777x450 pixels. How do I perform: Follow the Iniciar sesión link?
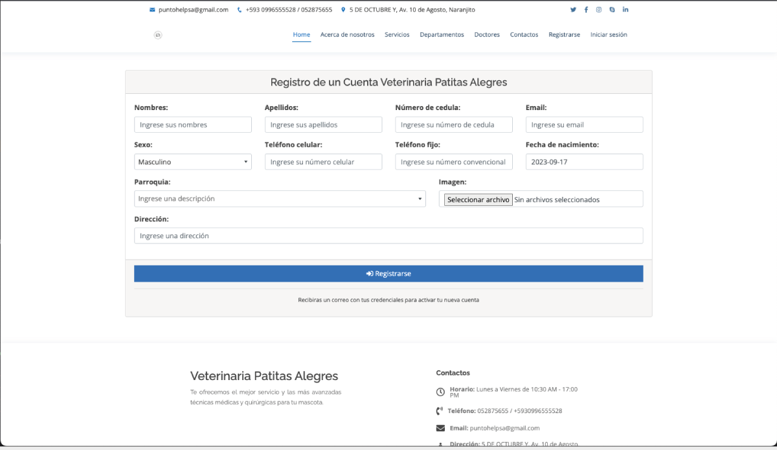coord(609,35)
